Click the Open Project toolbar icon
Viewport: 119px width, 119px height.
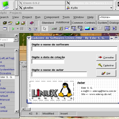[10, 23]
